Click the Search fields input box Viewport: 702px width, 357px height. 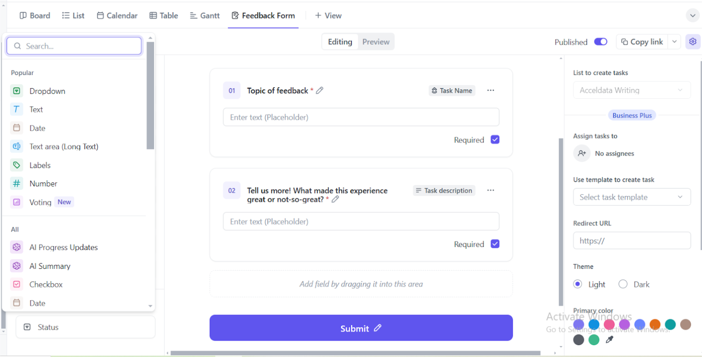click(x=74, y=46)
